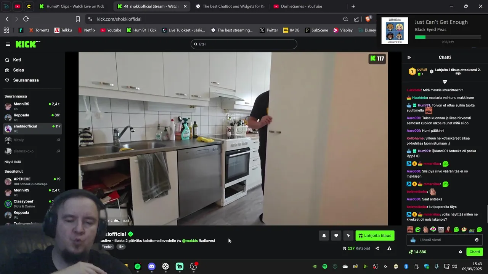Click the zoom magnifier icon in address bar
This screenshot has height=274, width=488.
345,19
